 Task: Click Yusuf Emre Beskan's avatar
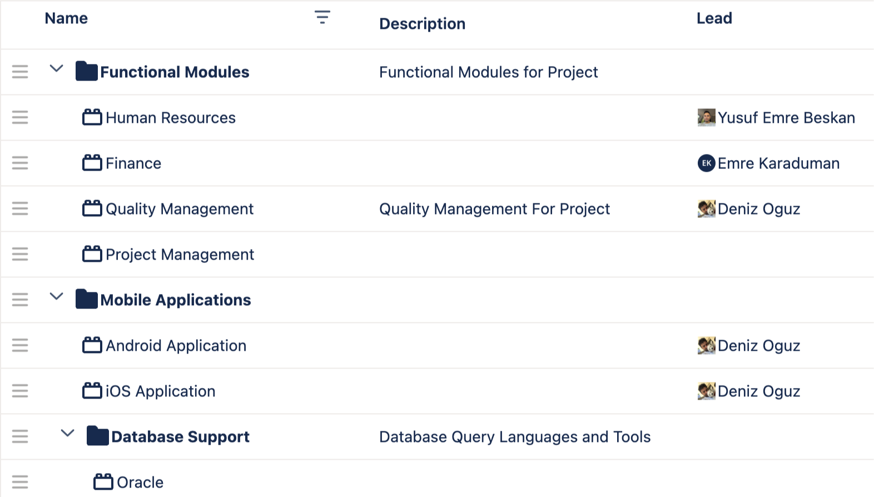coord(707,117)
